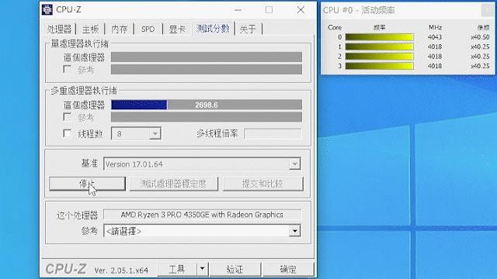Click the 停止 button
This screenshot has width=497, height=279.
point(87,184)
